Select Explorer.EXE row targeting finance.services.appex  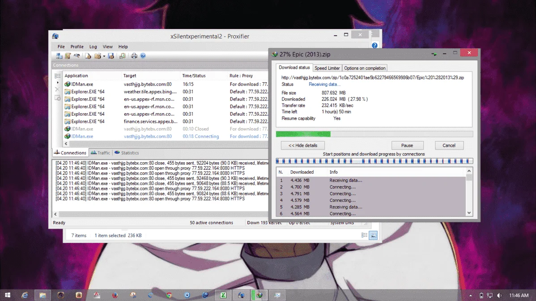pyautogui.click(x=166, y=121)
